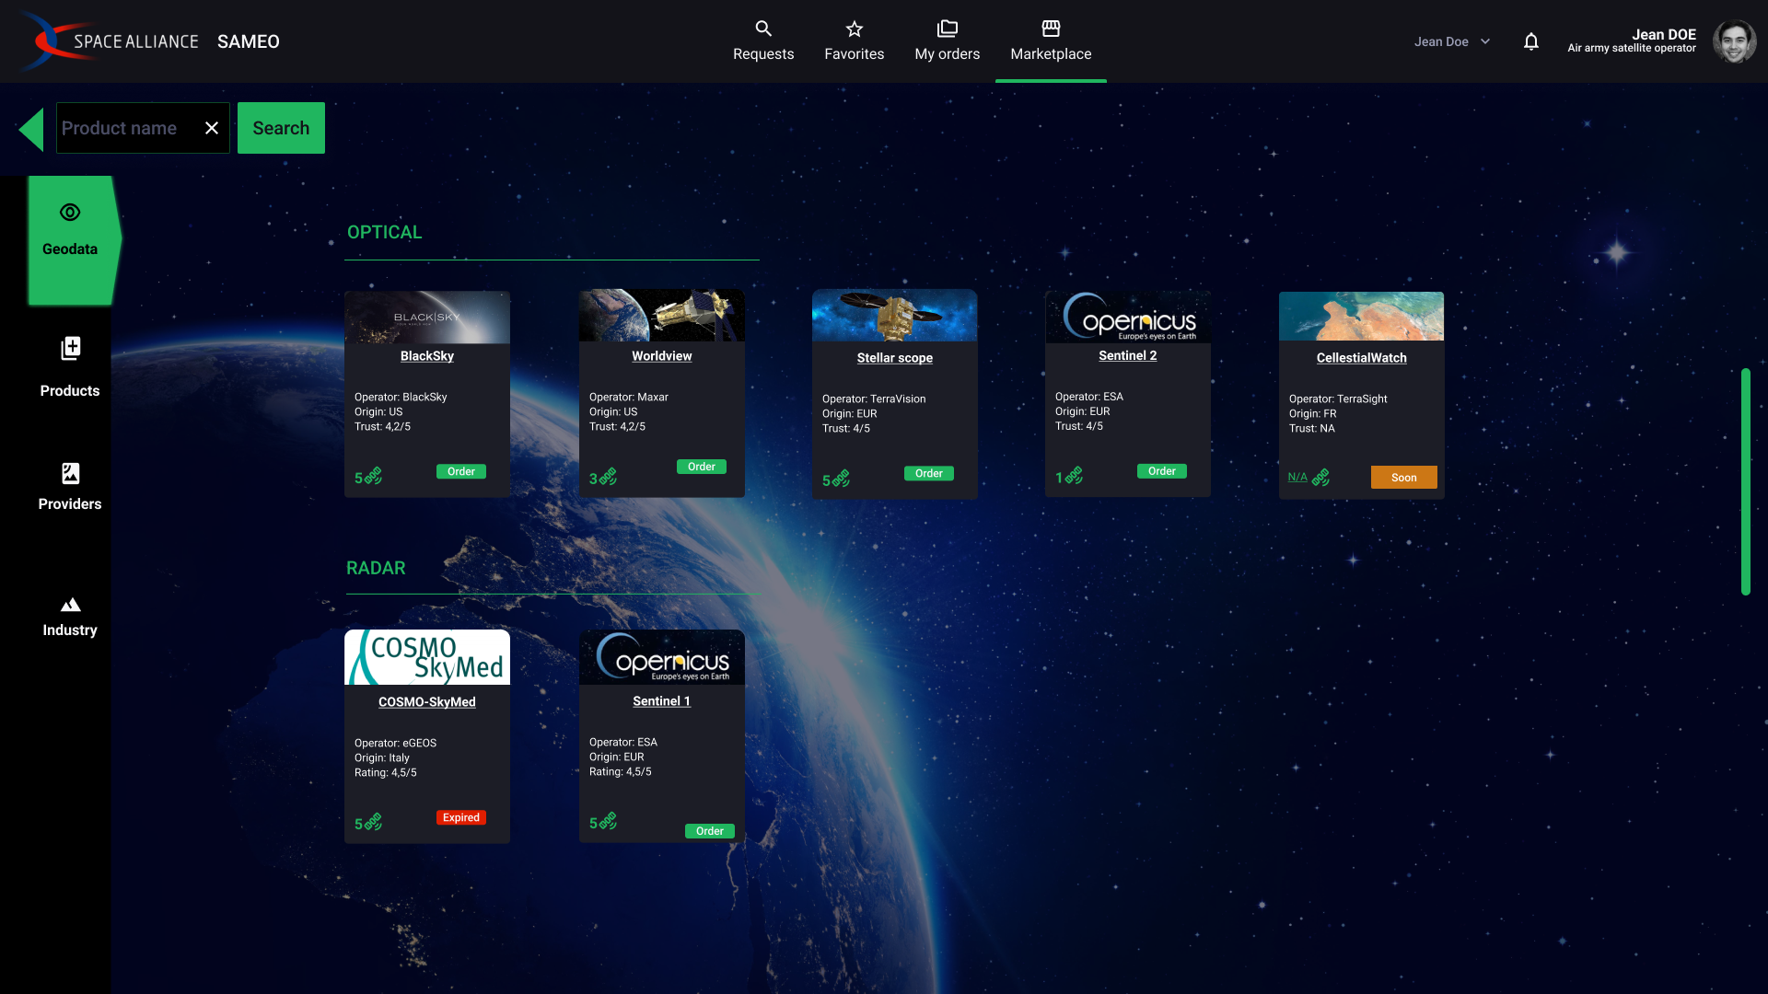Order the BlackSky product

tap(461, 472)
